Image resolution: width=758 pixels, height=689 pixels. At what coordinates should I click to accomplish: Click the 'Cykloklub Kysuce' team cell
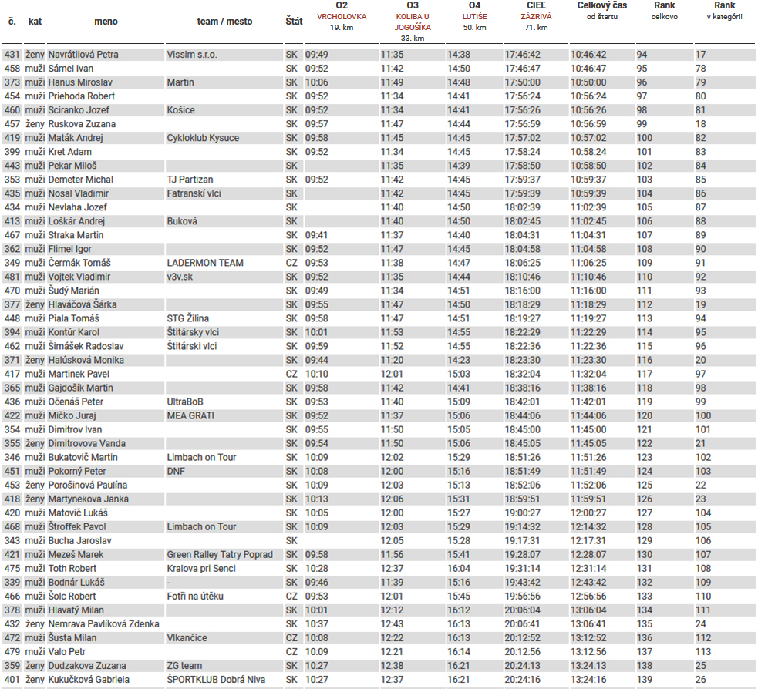[x=203, y=138]
